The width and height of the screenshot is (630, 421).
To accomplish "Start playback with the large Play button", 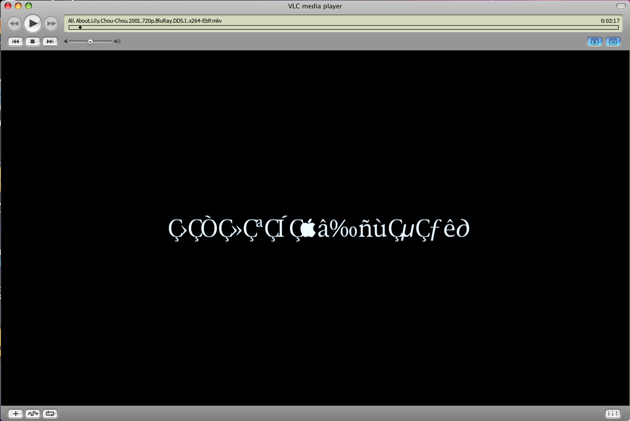I will click(x=33, y=23).
